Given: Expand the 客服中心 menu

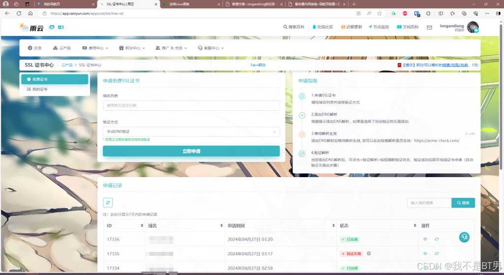Looking at the screenshot, I should coord(211,48).
